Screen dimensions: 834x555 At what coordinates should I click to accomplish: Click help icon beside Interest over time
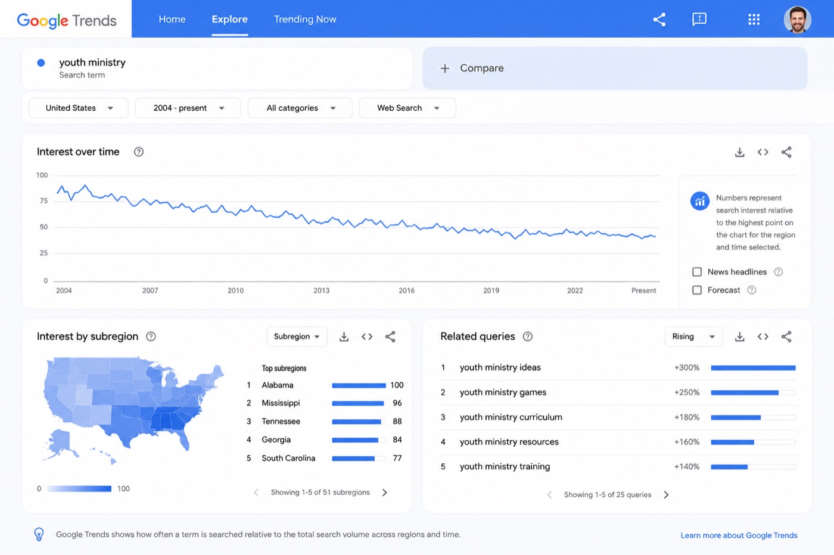pos(139,152)
